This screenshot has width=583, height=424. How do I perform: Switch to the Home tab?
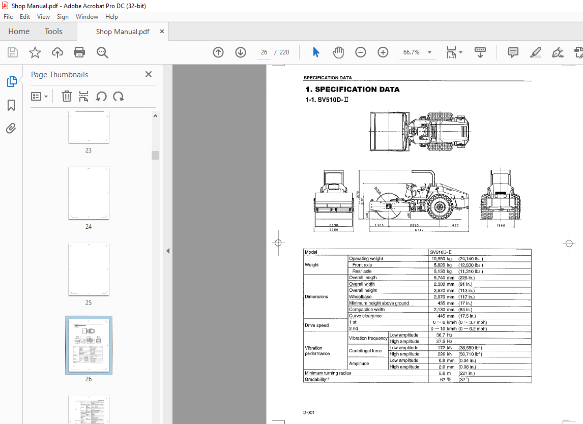19,32
